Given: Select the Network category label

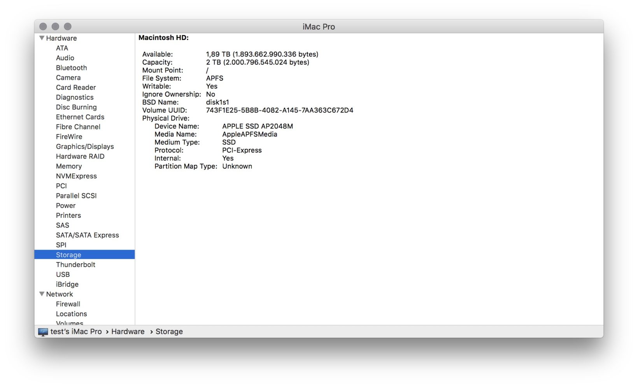Looking at the screenshot, I should click(60, 294).
